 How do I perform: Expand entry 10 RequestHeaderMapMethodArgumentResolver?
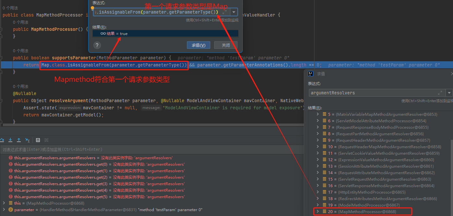coord(318,147)
